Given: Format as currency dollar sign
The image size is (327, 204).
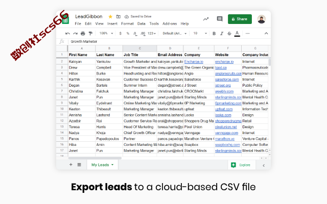Looking at the screenshot, I should coord(121,33).
